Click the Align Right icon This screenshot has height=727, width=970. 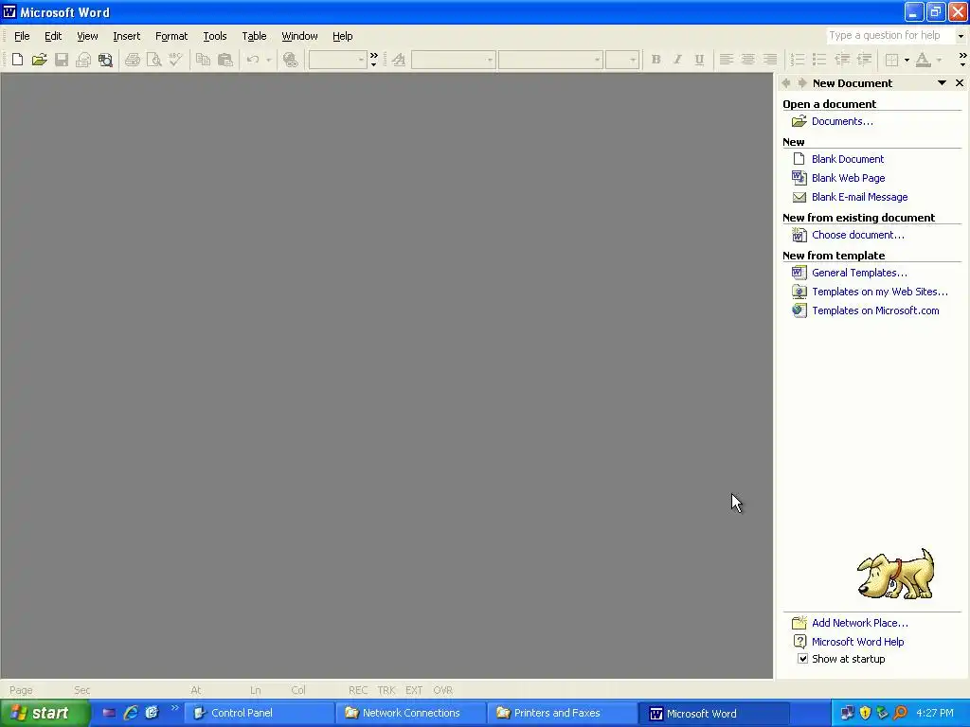[770, 60]
